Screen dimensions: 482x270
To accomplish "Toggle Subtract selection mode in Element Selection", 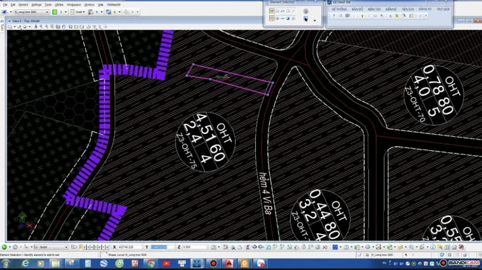I will tap(283, 19).
